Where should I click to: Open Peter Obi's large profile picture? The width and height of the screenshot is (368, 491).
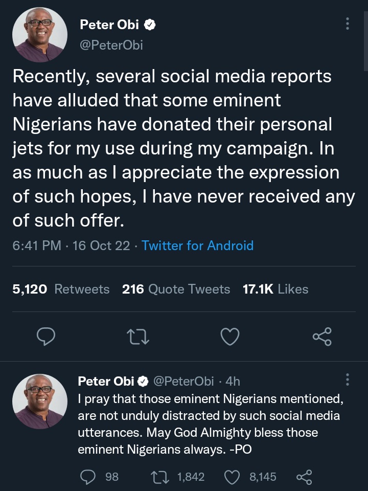[x=40, y=35]
